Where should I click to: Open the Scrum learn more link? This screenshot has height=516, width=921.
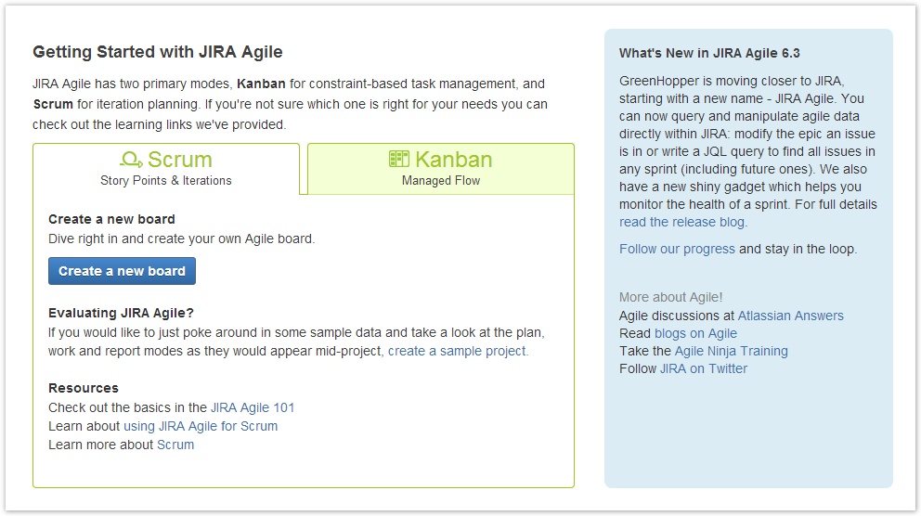click(x=175, y=445)
